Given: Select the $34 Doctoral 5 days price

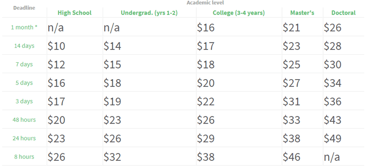Looking at the screenshot, I should [x=332, y=83].
